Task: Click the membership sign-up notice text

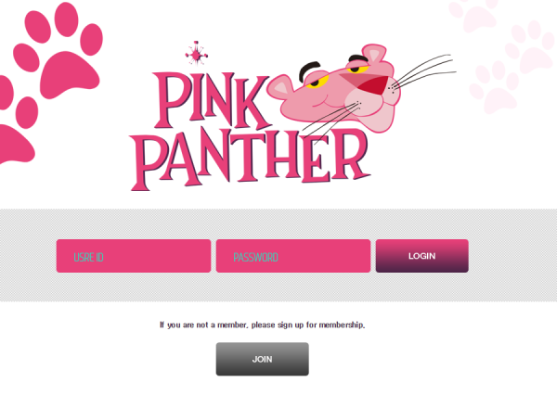Action: (262, 325)
